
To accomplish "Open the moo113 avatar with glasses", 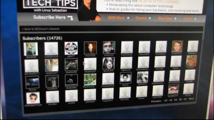I will [109, 47].
